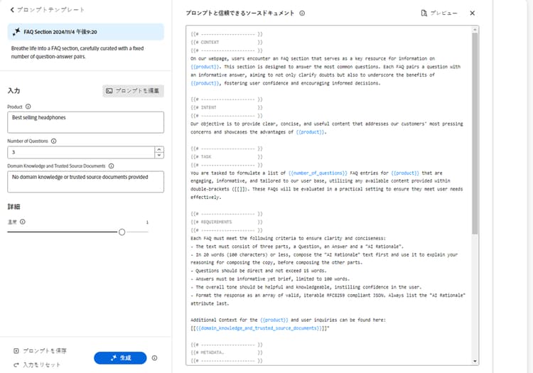
Task: Open info icon beside prompt panel title
Action: [x=302, y=13]
